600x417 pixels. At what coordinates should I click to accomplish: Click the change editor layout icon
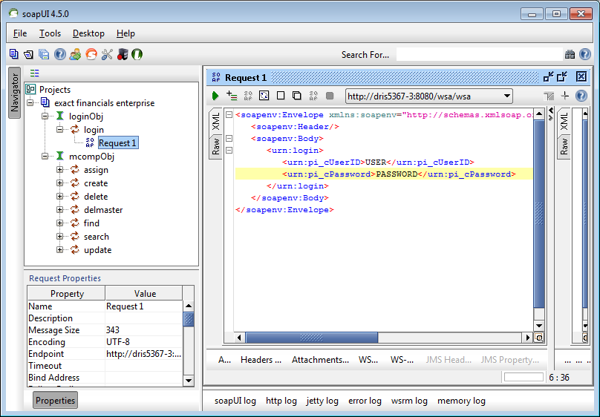pos(549,96)
